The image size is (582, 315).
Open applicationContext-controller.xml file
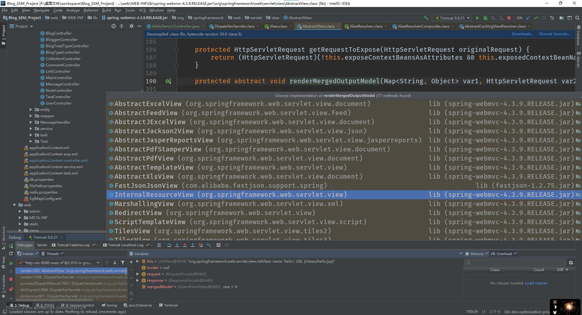coord(58,161)
